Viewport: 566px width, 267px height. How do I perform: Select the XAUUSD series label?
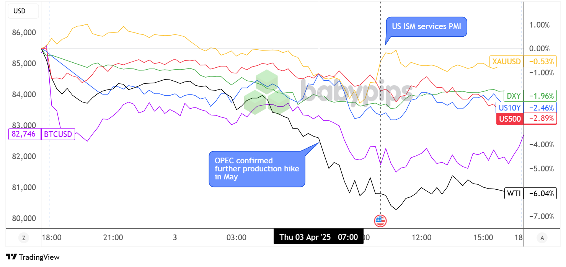[506, 62]
